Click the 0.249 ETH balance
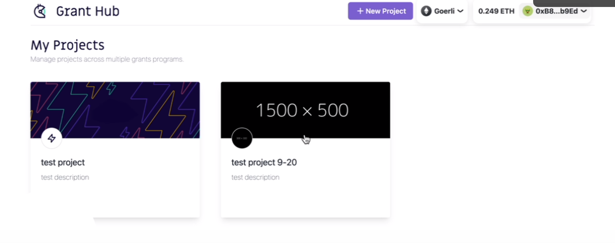Viewport: 615px width, 243px height. pos(496,11)
